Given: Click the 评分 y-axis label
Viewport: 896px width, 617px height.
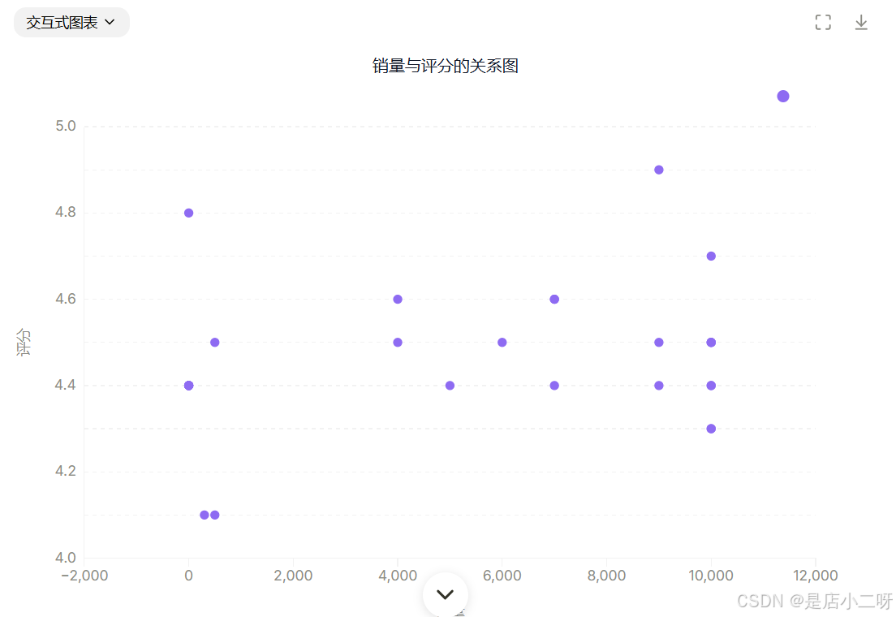Looking at the screenshot, I should coord(24,342).
